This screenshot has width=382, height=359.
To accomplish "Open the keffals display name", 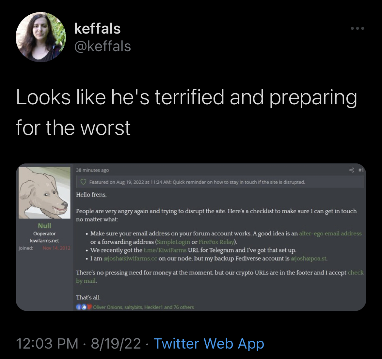I will coord(97,29).
